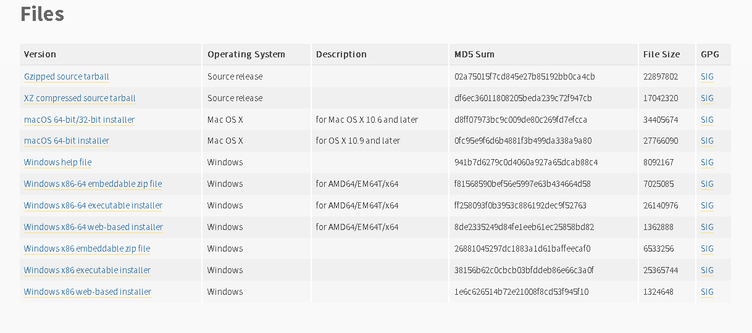Download the XZ compressed source tarball
This screenshot has width=752, height=333.
click(80, 98)
